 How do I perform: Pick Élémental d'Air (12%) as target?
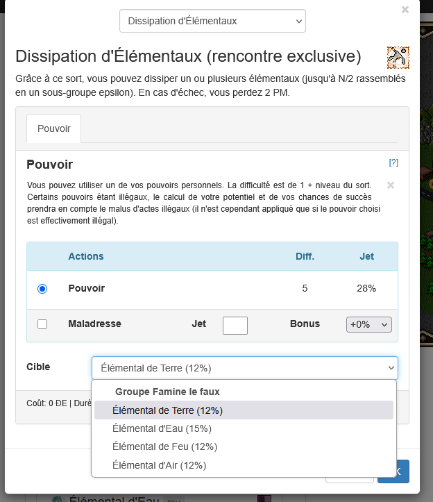click(x=159, y=465)
